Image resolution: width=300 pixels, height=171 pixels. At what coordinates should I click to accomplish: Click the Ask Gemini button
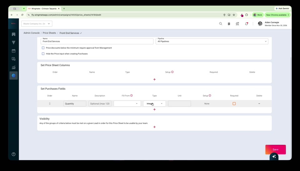[x=282, y=9]
